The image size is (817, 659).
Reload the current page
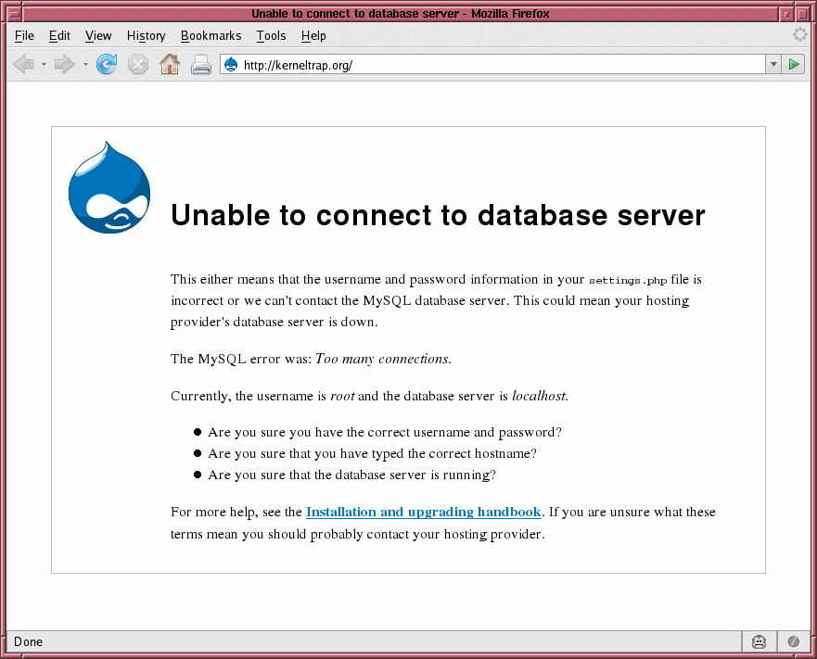tap(107, 65)
